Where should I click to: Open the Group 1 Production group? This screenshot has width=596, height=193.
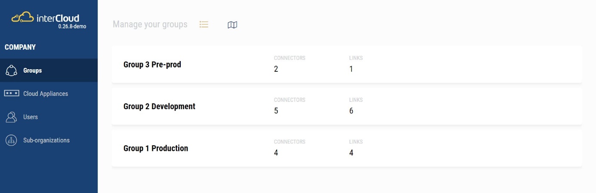click(156, 148)
